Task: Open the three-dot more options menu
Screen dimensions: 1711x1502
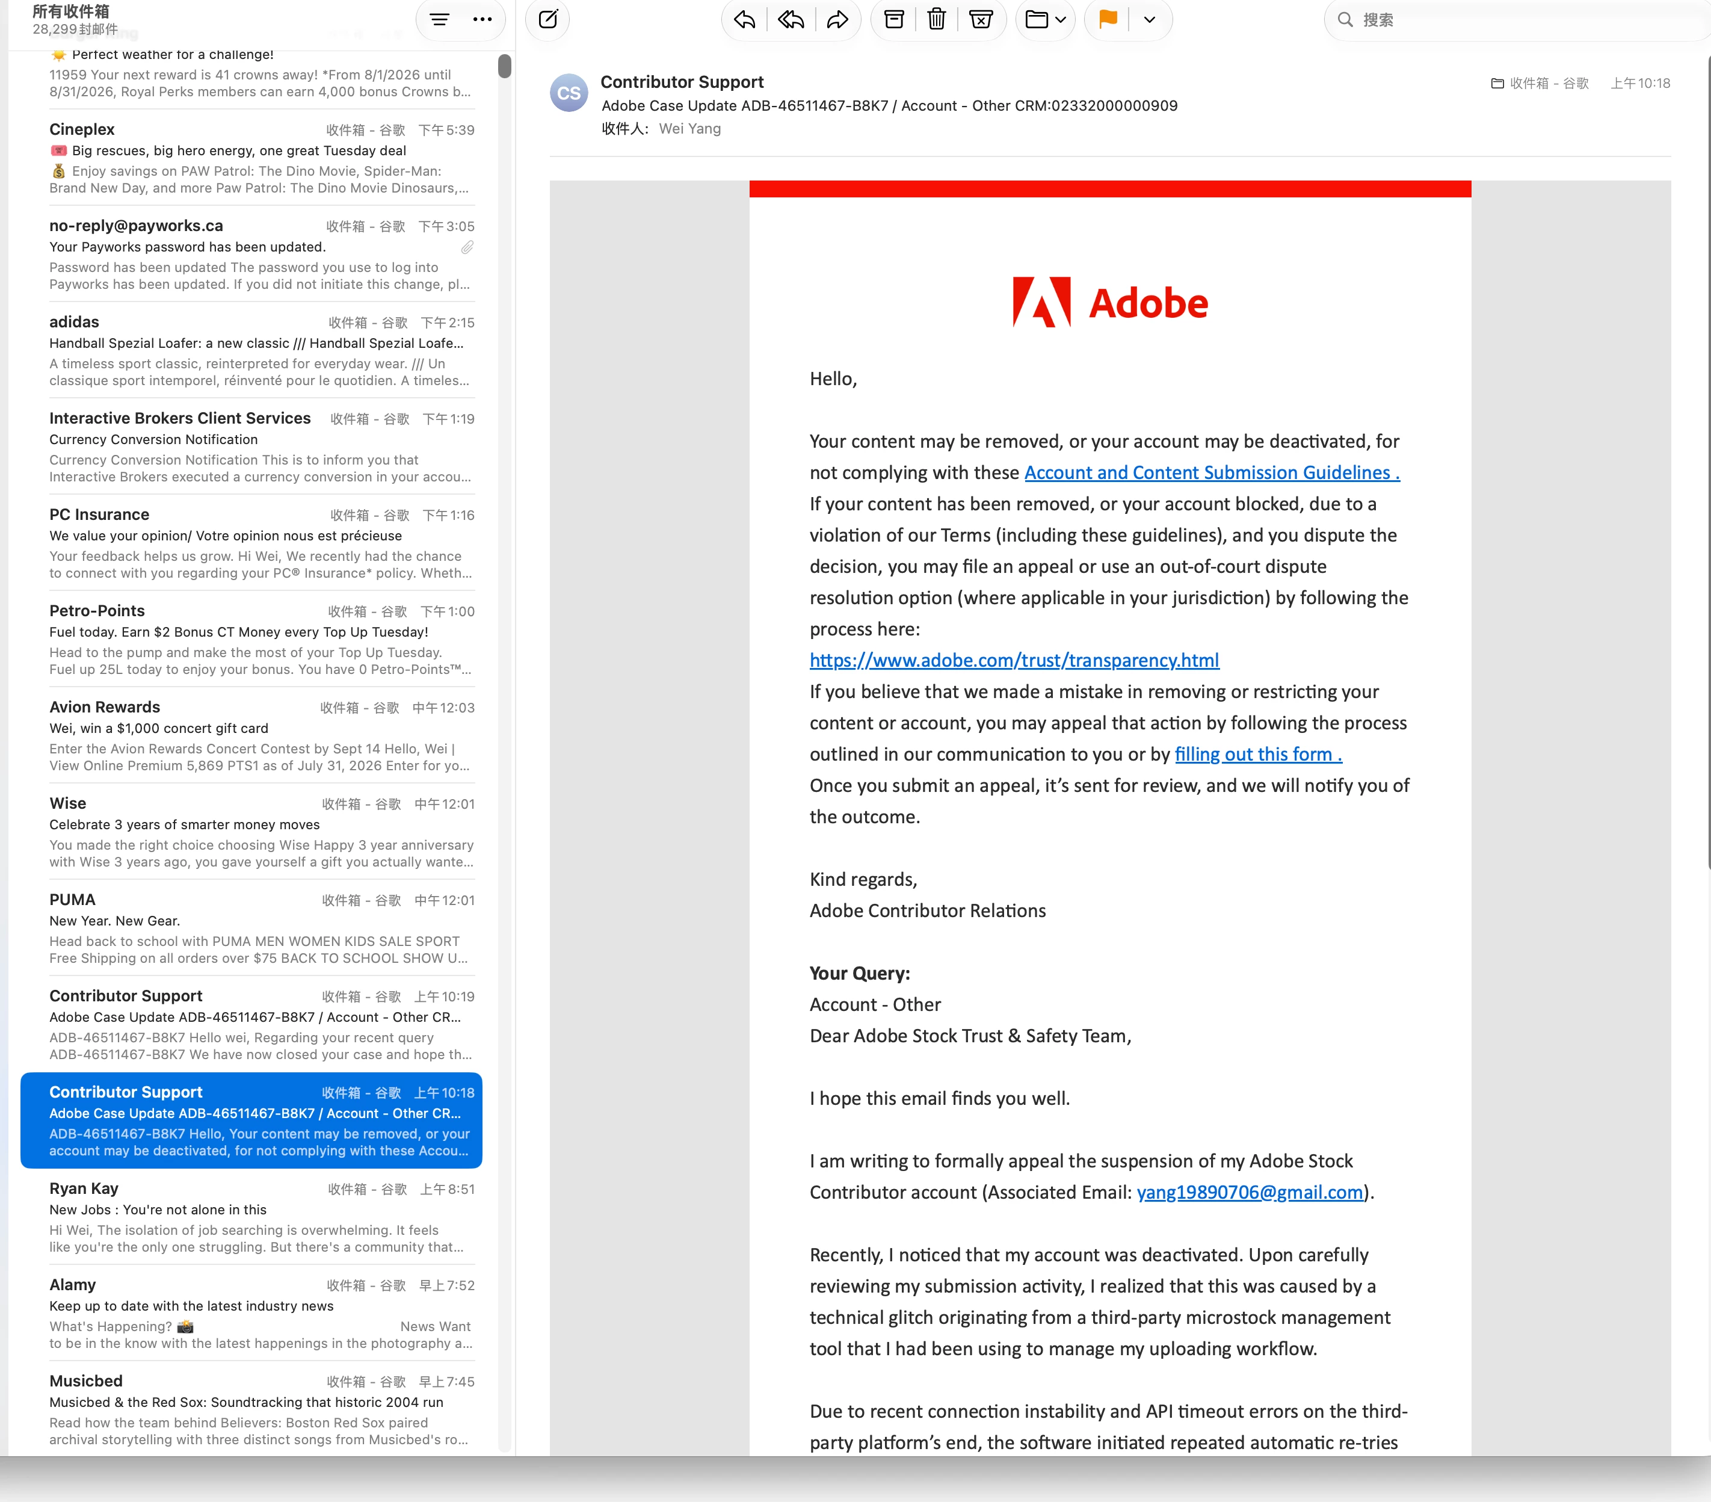Action: pos(482,19)
